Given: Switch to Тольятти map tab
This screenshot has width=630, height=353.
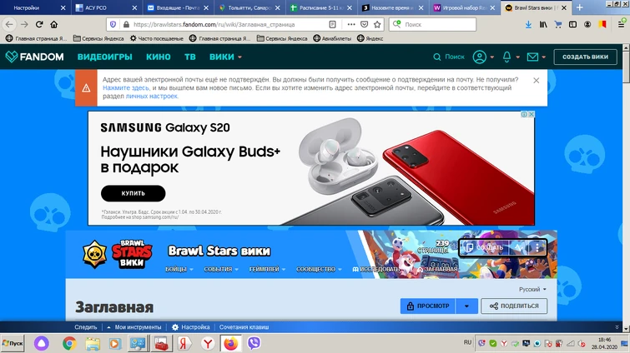Looking at the screenshot, I should 245,7.
